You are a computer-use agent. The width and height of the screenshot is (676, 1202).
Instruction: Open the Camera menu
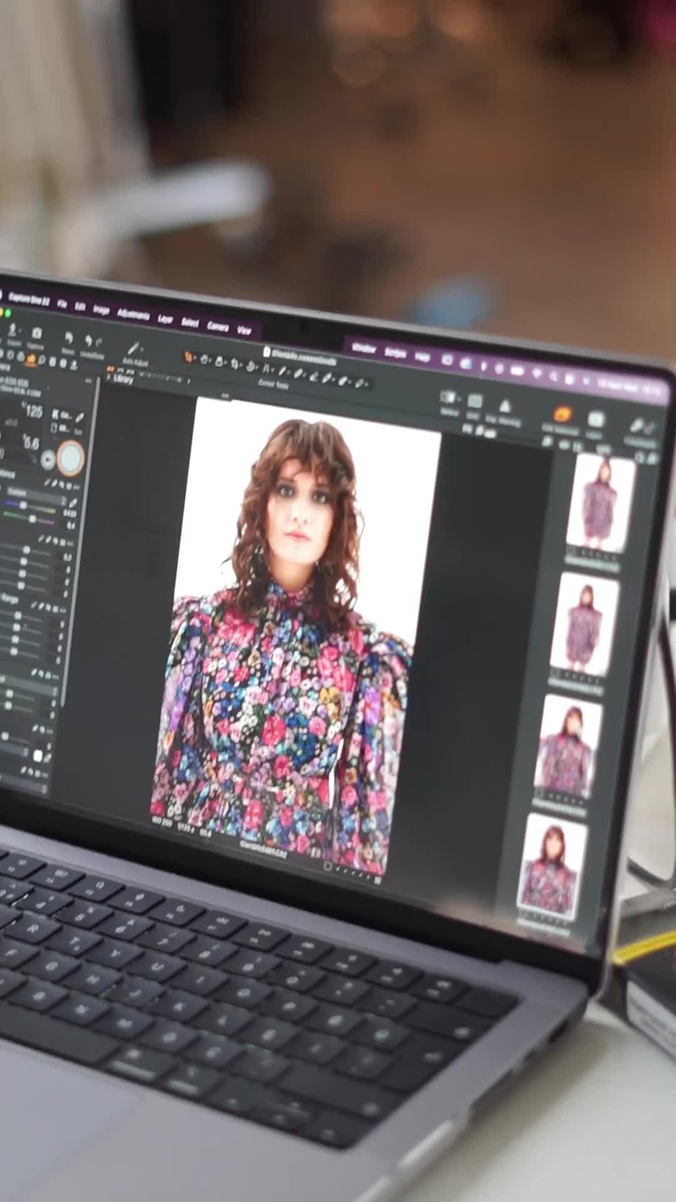point(217,326)
